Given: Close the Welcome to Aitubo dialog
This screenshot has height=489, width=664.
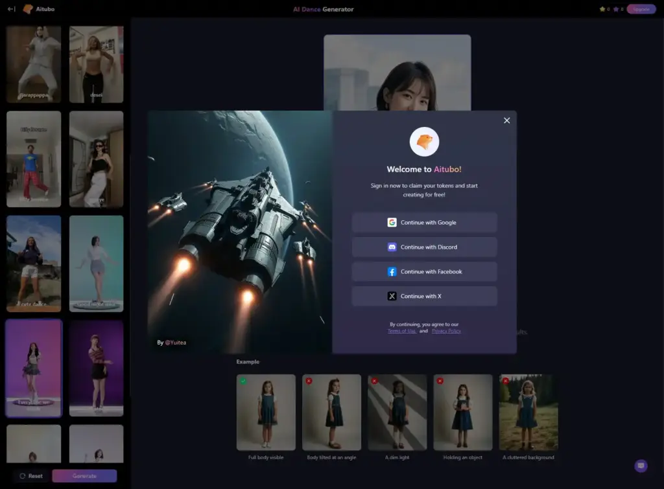Looking at the screenshot, I should point(507,120).
